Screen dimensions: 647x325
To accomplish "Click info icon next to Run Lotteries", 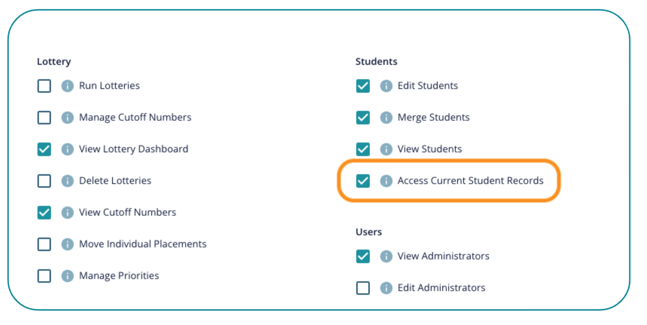I will pyautogui.click(x=67, y=86).
